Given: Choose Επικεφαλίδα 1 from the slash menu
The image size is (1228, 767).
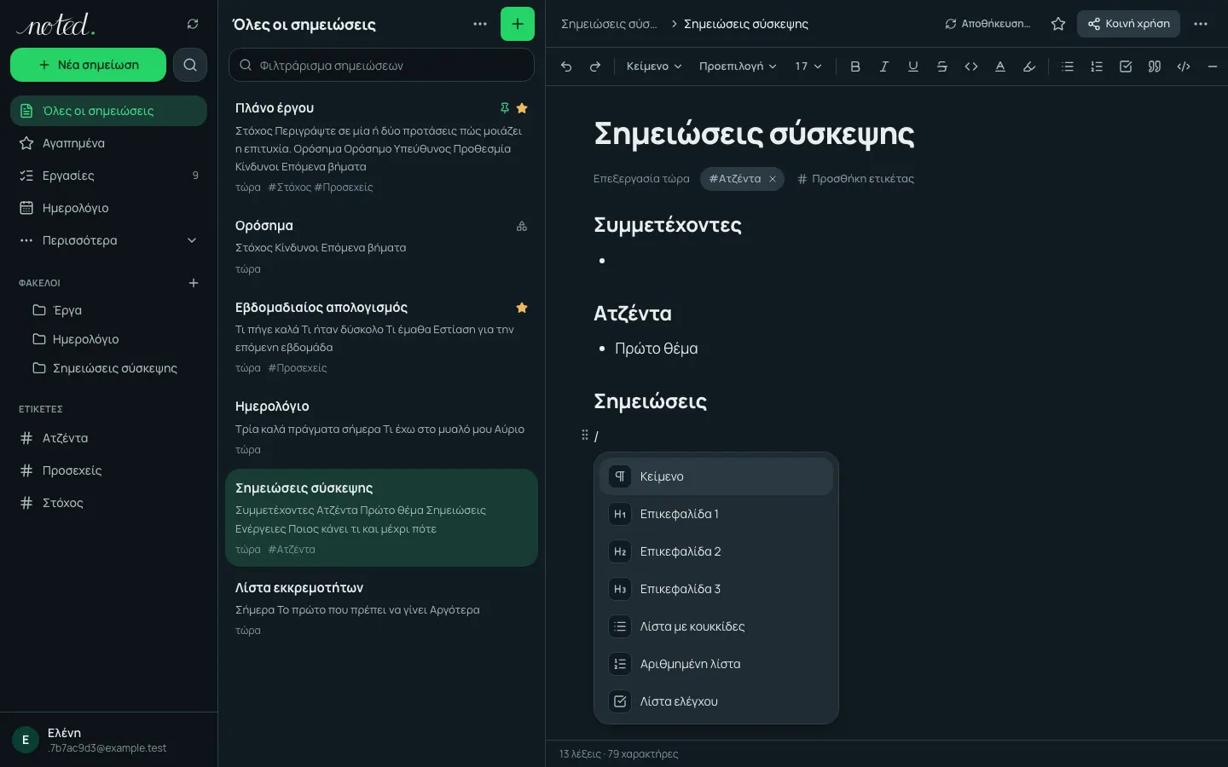Looking at the screenshot, I should (x=716, y=514).
